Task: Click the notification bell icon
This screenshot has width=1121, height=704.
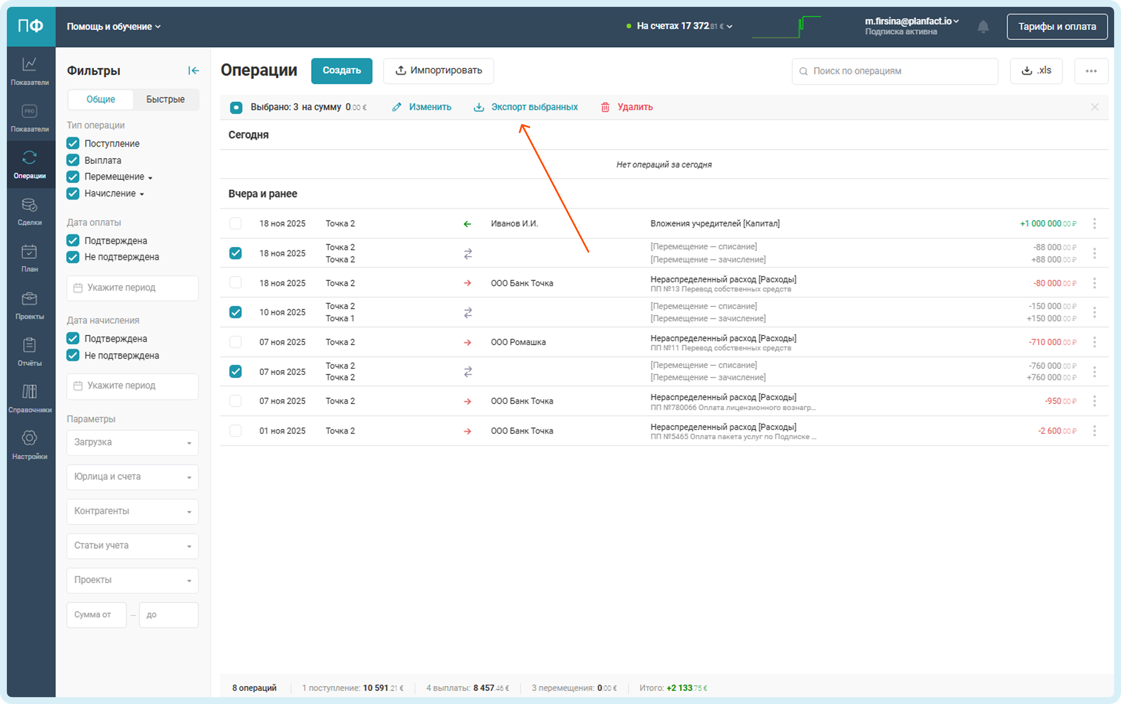Action: pos(983,27)
